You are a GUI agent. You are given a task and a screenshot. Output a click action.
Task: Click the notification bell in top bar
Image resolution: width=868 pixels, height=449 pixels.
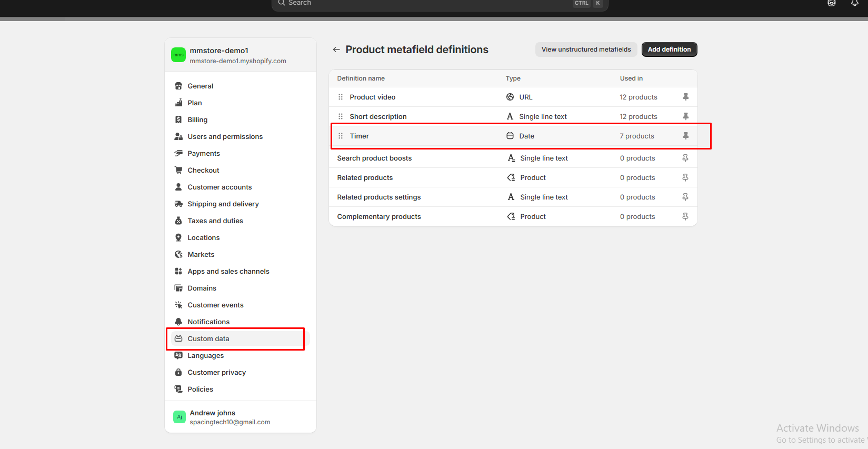click(x=854, y=3)
